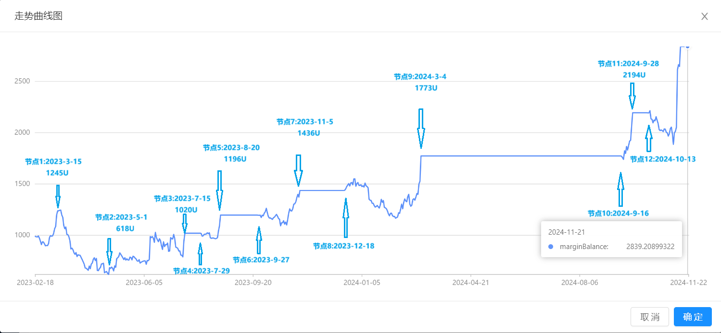Click the 取消 button
The width and height of the screenshot is (721, 333).
point(649,317)
